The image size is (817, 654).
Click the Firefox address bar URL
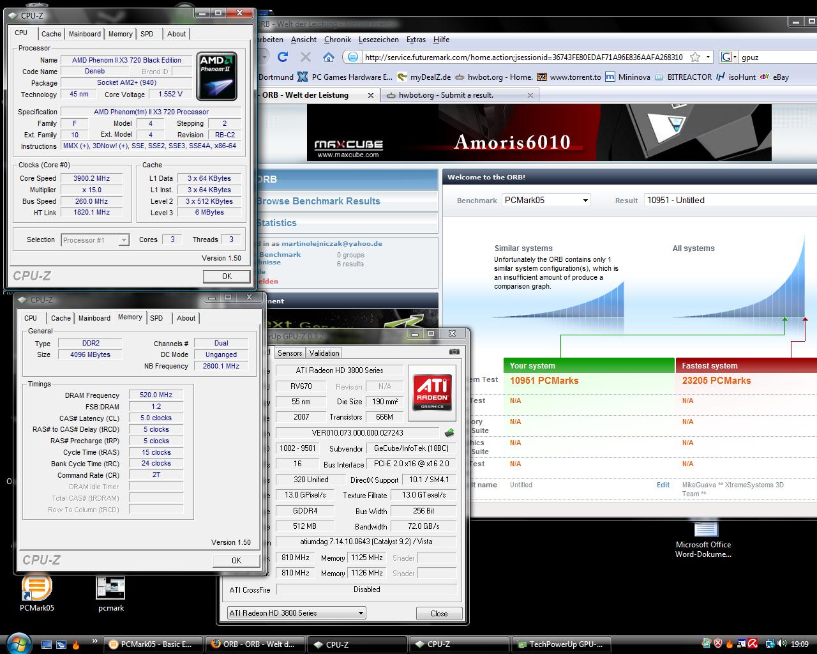(x=523, y=57)
